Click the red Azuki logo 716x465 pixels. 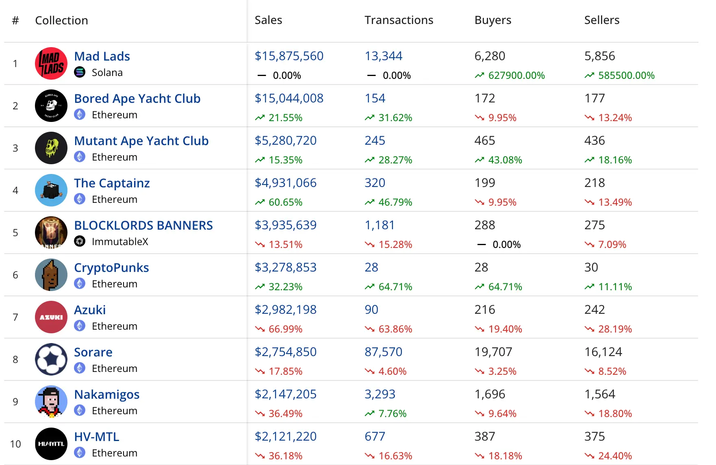click(51, 317)
